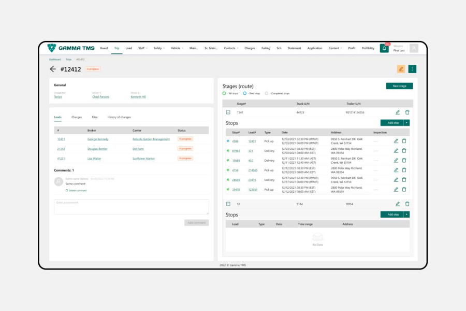The image size is (466, 311).
Task: Collapse stage 53 row
Action: point(228,204)
